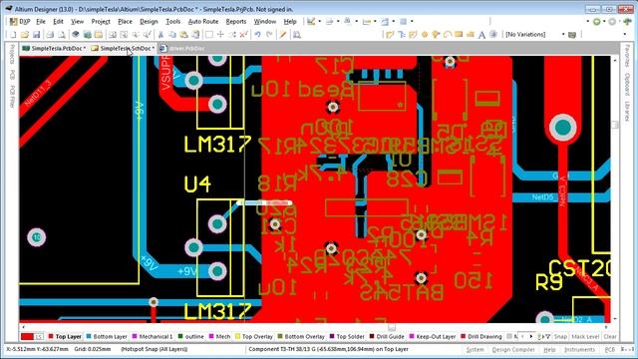Select Place Component icon
Viewport: 638px width, 359px height.
point(493,35)
